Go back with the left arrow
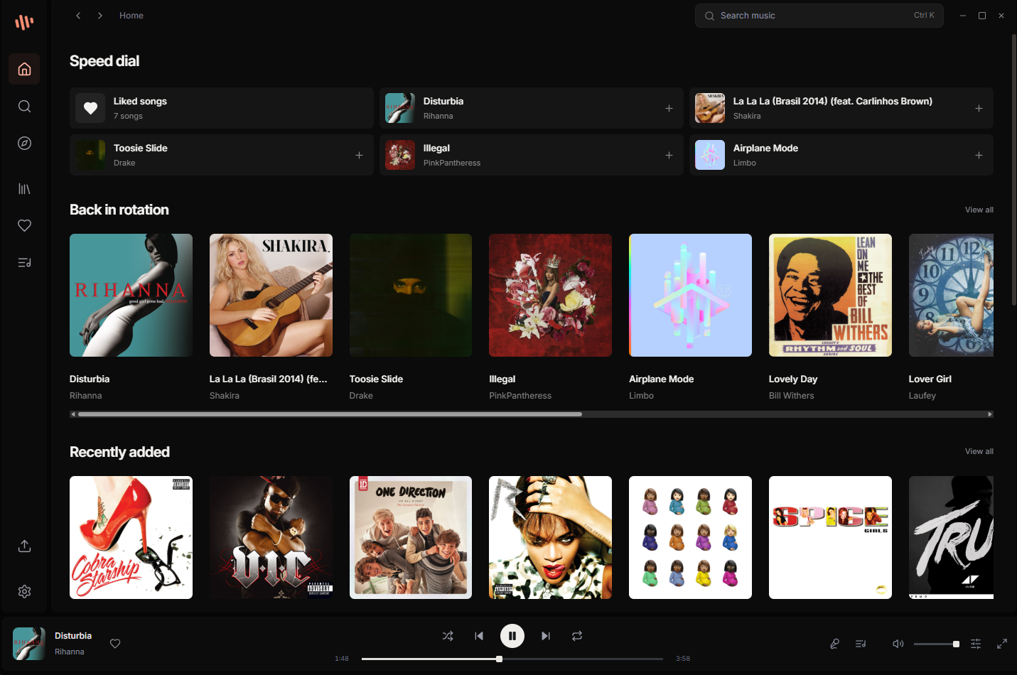Image resolution: width=1017 pixels, height=675 pixels. (78, 16)
